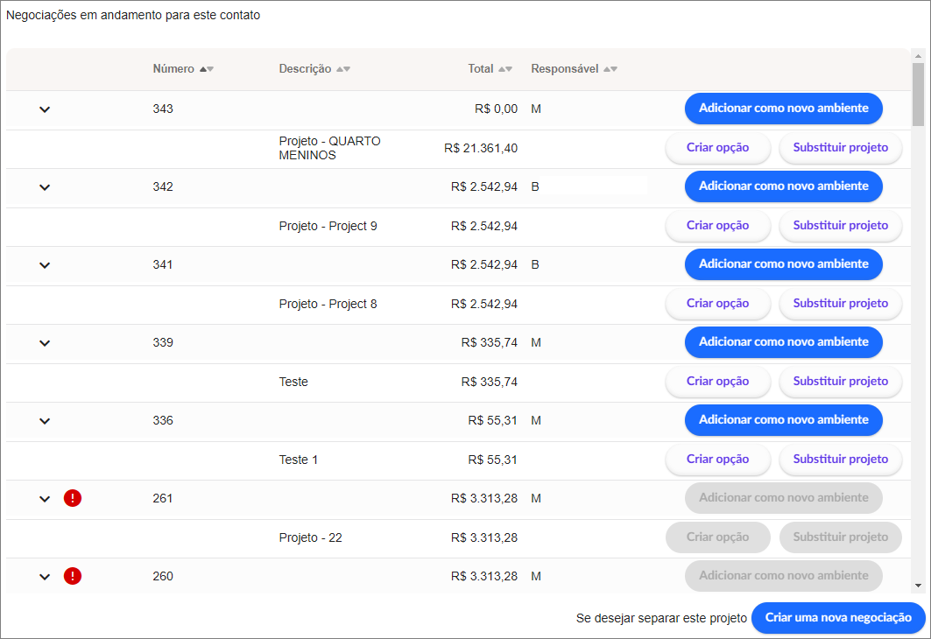Screen dimensions: 931x639
Task: Sort by Descrição using its sort arrows
Action: [x=343, y=69]
